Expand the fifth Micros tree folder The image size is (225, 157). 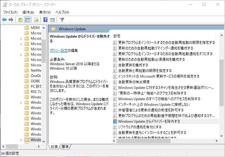click(x=21, y=55)
